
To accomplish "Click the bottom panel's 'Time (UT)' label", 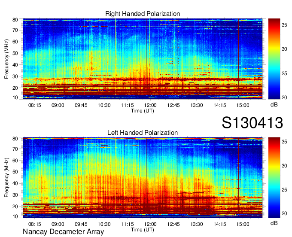I will tap(143, 230).
